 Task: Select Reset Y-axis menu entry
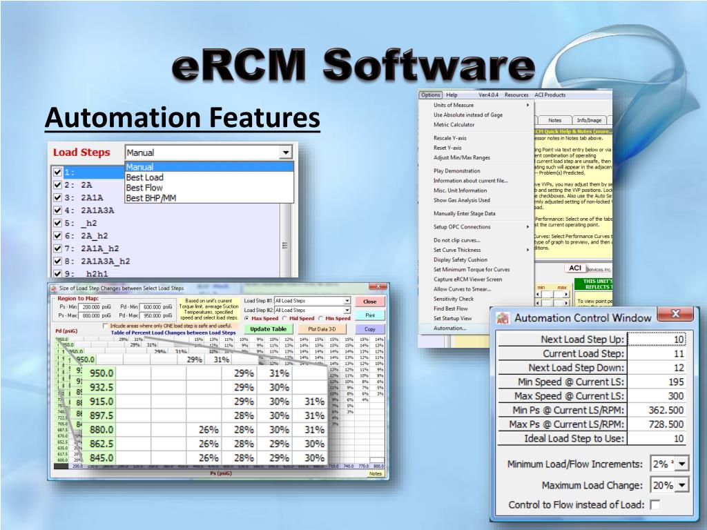(x=476, y=148)
